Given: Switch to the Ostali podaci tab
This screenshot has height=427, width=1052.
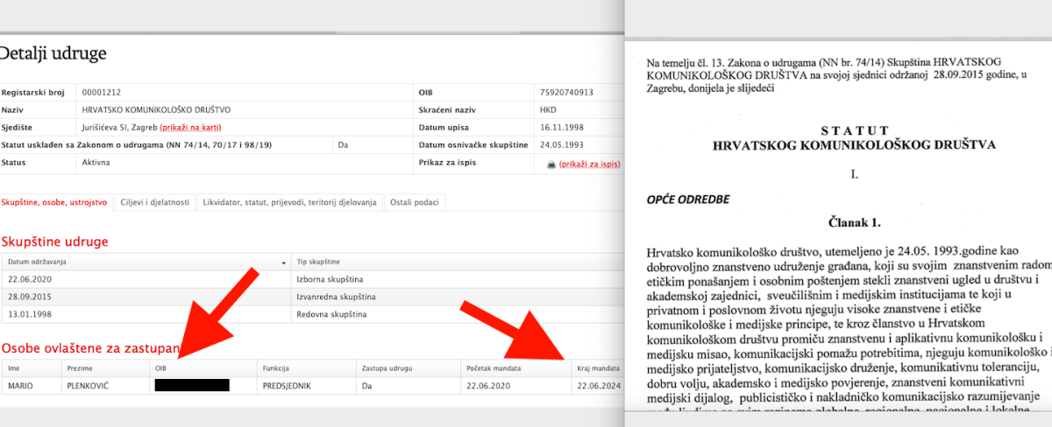Looking at the screenshot, I should tap(415, 202).
